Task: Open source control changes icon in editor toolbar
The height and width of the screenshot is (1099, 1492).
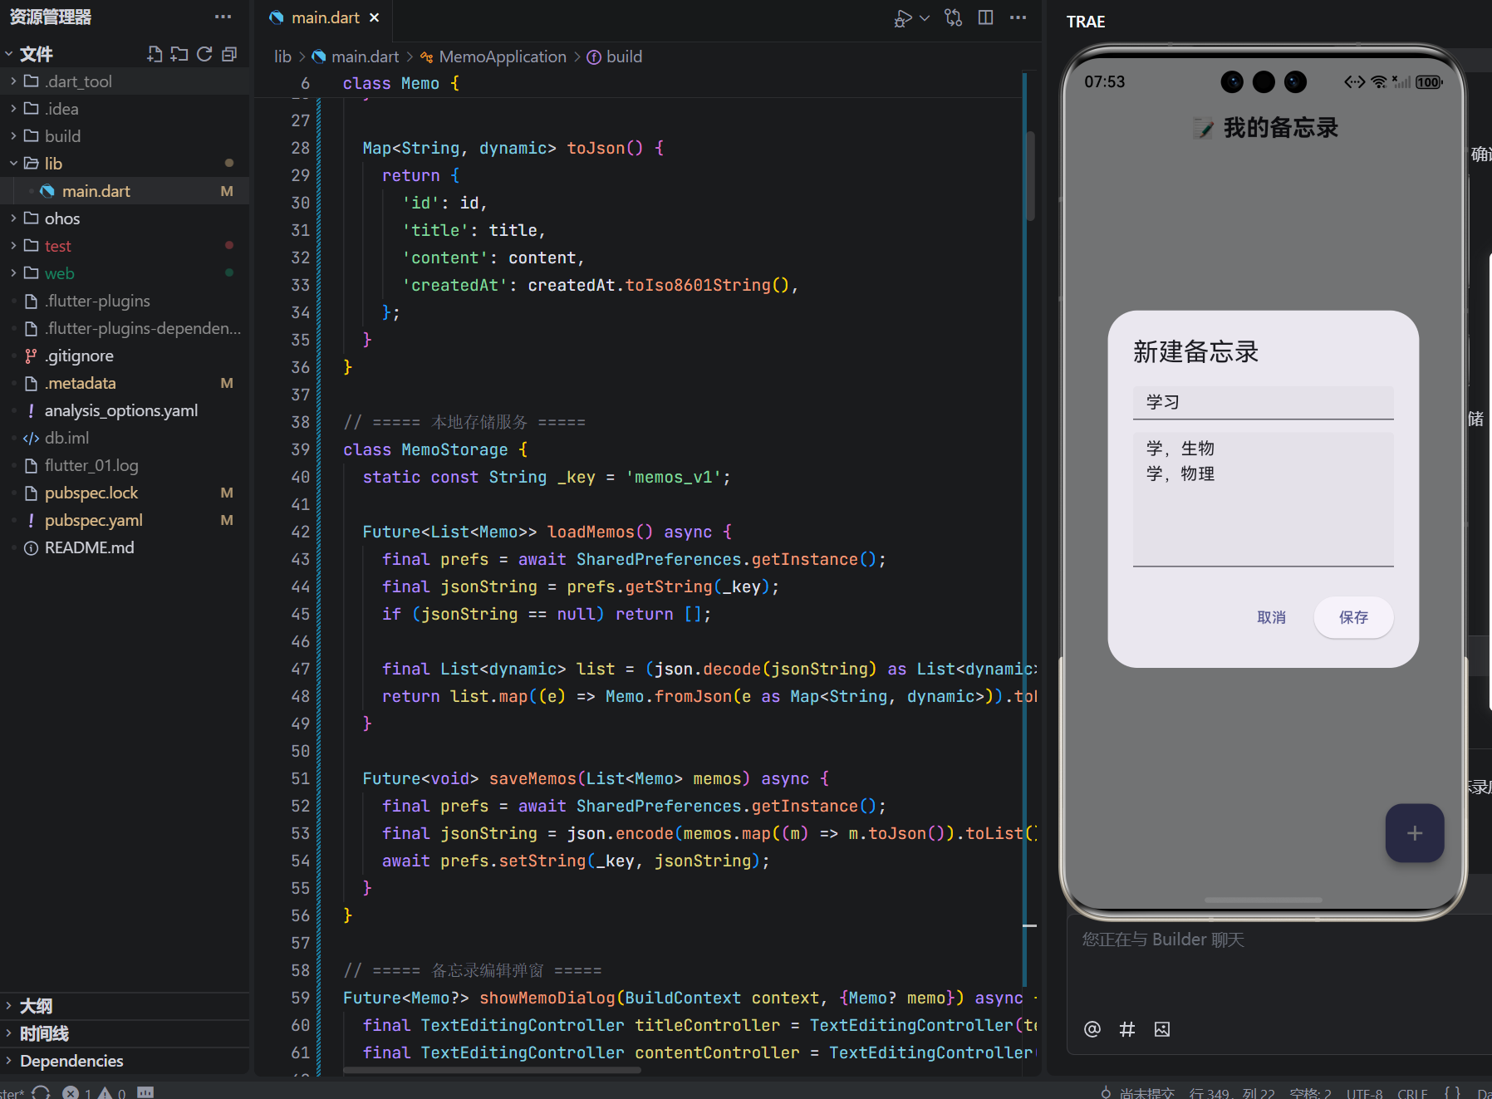Action: pyautogui.click(x=953, y=17)
